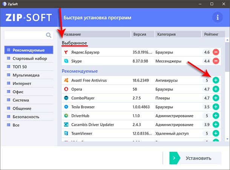Click the scrollbar down arrow
230x170 pixels.
coord(227,139)
